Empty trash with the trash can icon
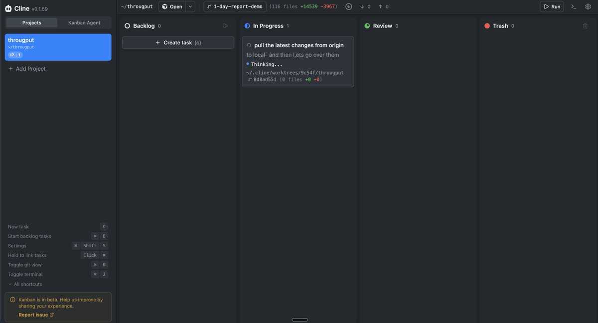 585,26
